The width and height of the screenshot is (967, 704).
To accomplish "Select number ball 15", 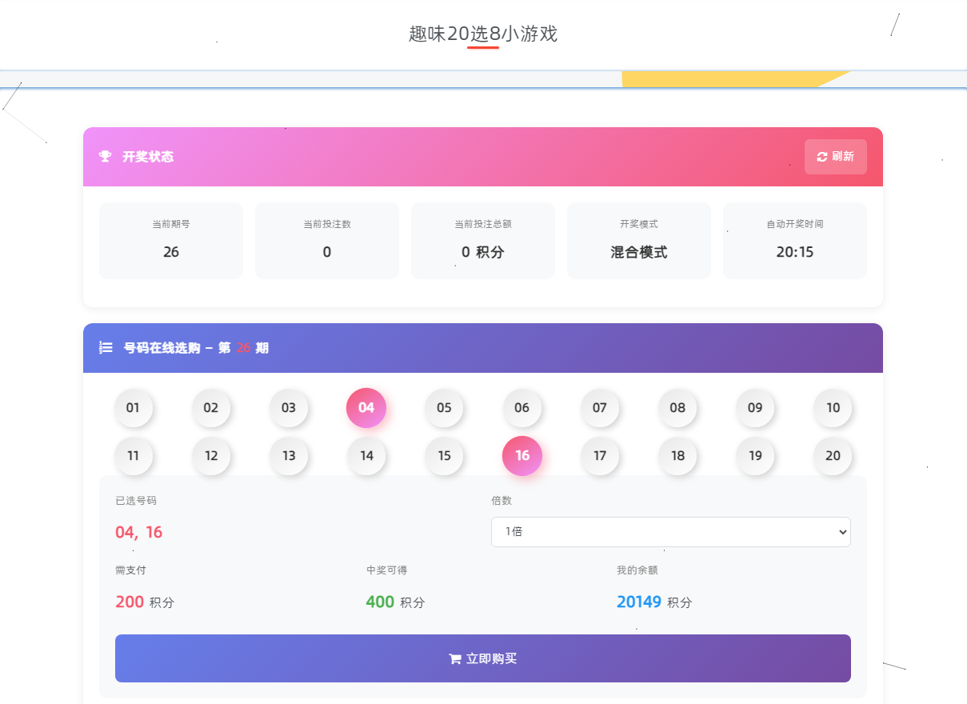I will tap(444, 456).
